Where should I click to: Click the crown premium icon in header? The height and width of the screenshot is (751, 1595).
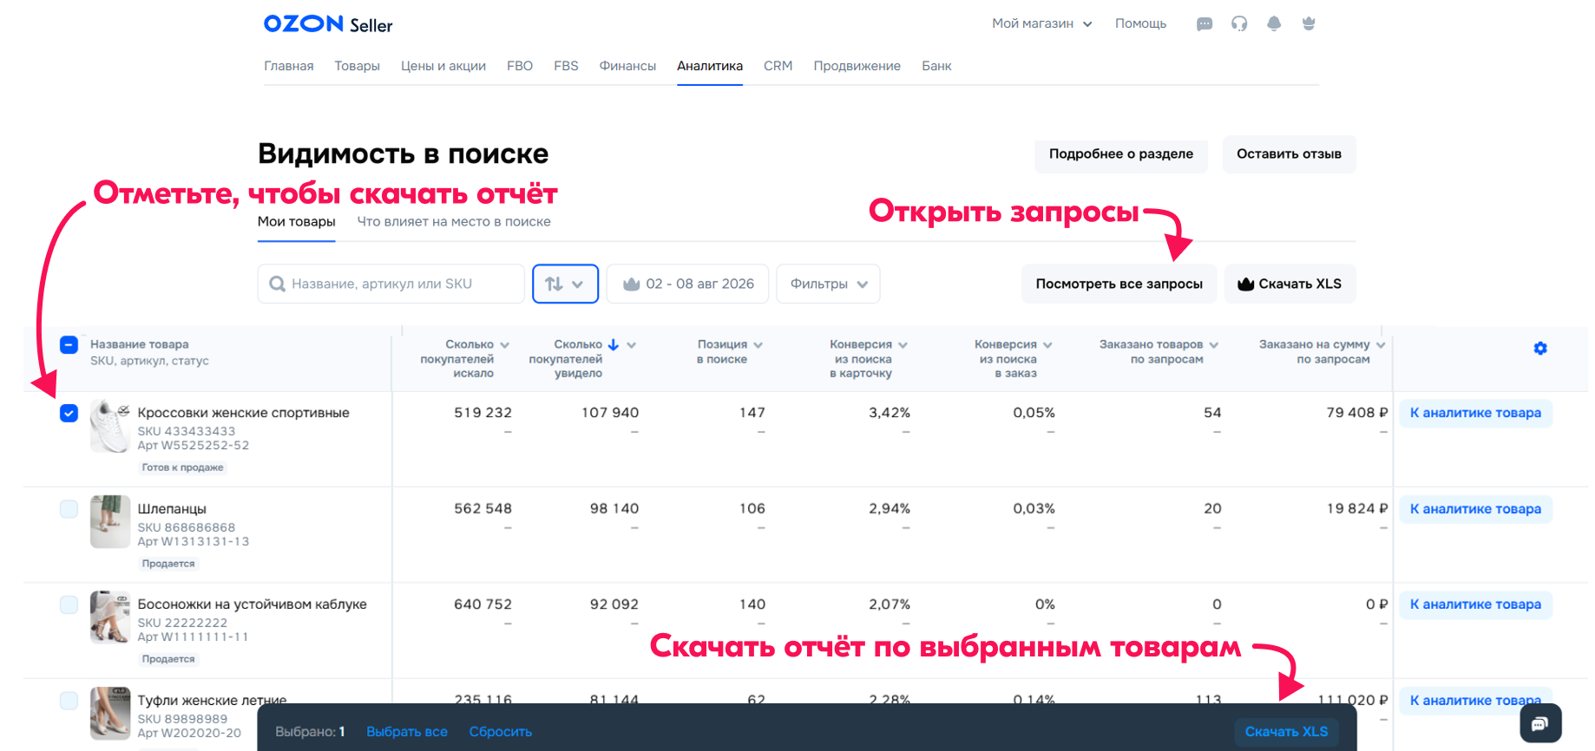click(1309, 24)
